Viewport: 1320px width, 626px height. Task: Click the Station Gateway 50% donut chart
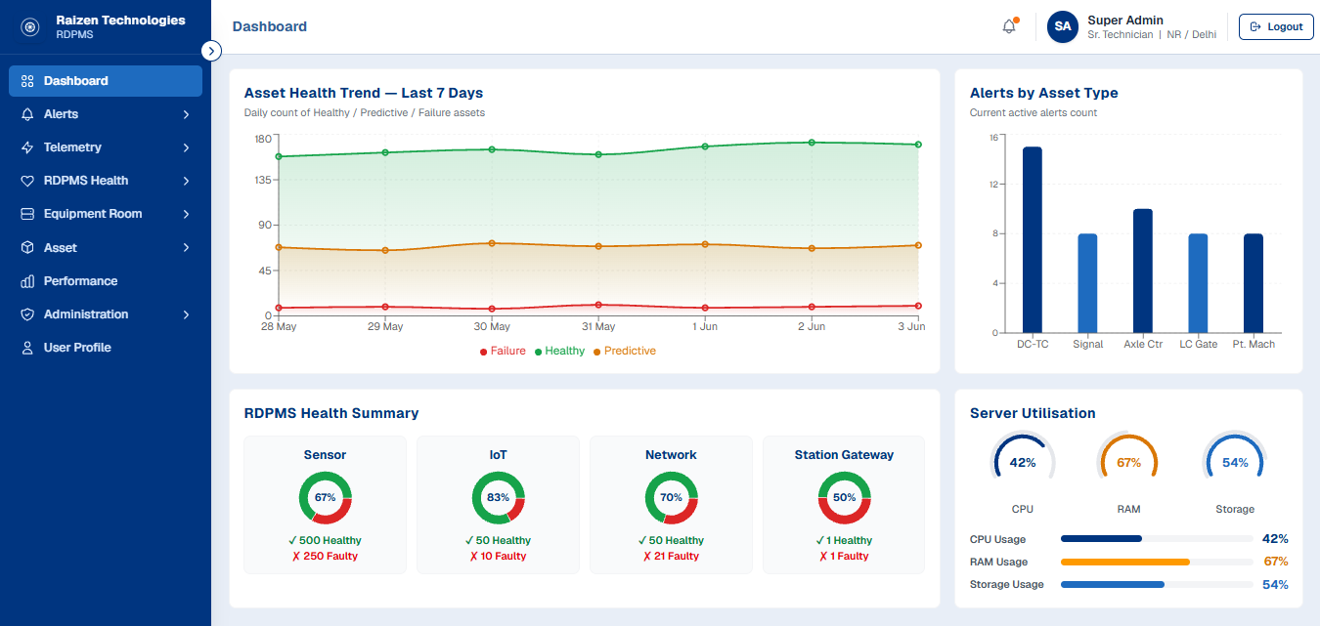pos(844,498)
